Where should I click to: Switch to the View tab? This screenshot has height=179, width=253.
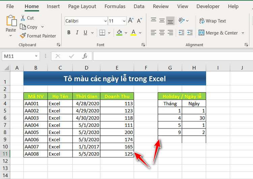point(182,6)
